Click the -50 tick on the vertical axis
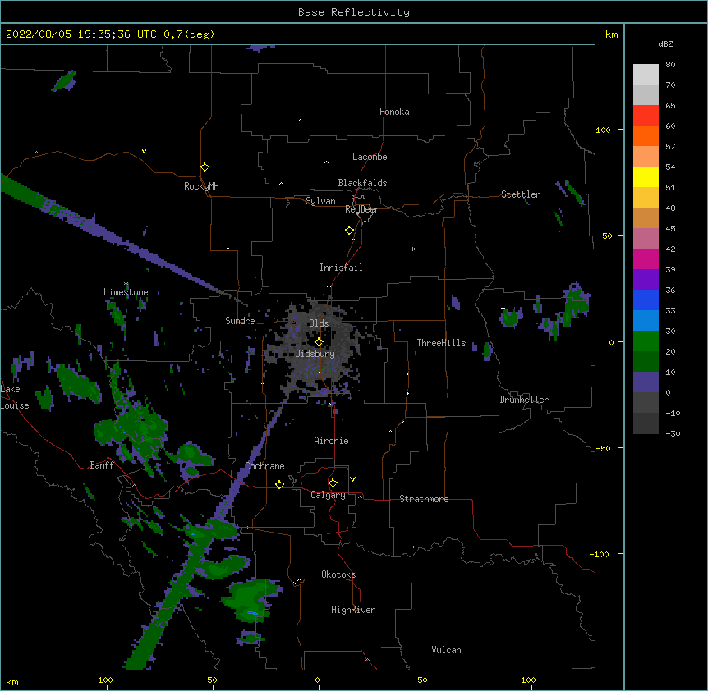The image size is (708, 691). coord(603,448)
